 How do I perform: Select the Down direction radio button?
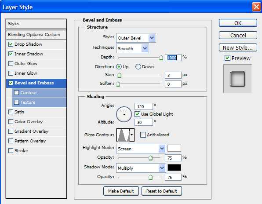(x=138, y=67)
